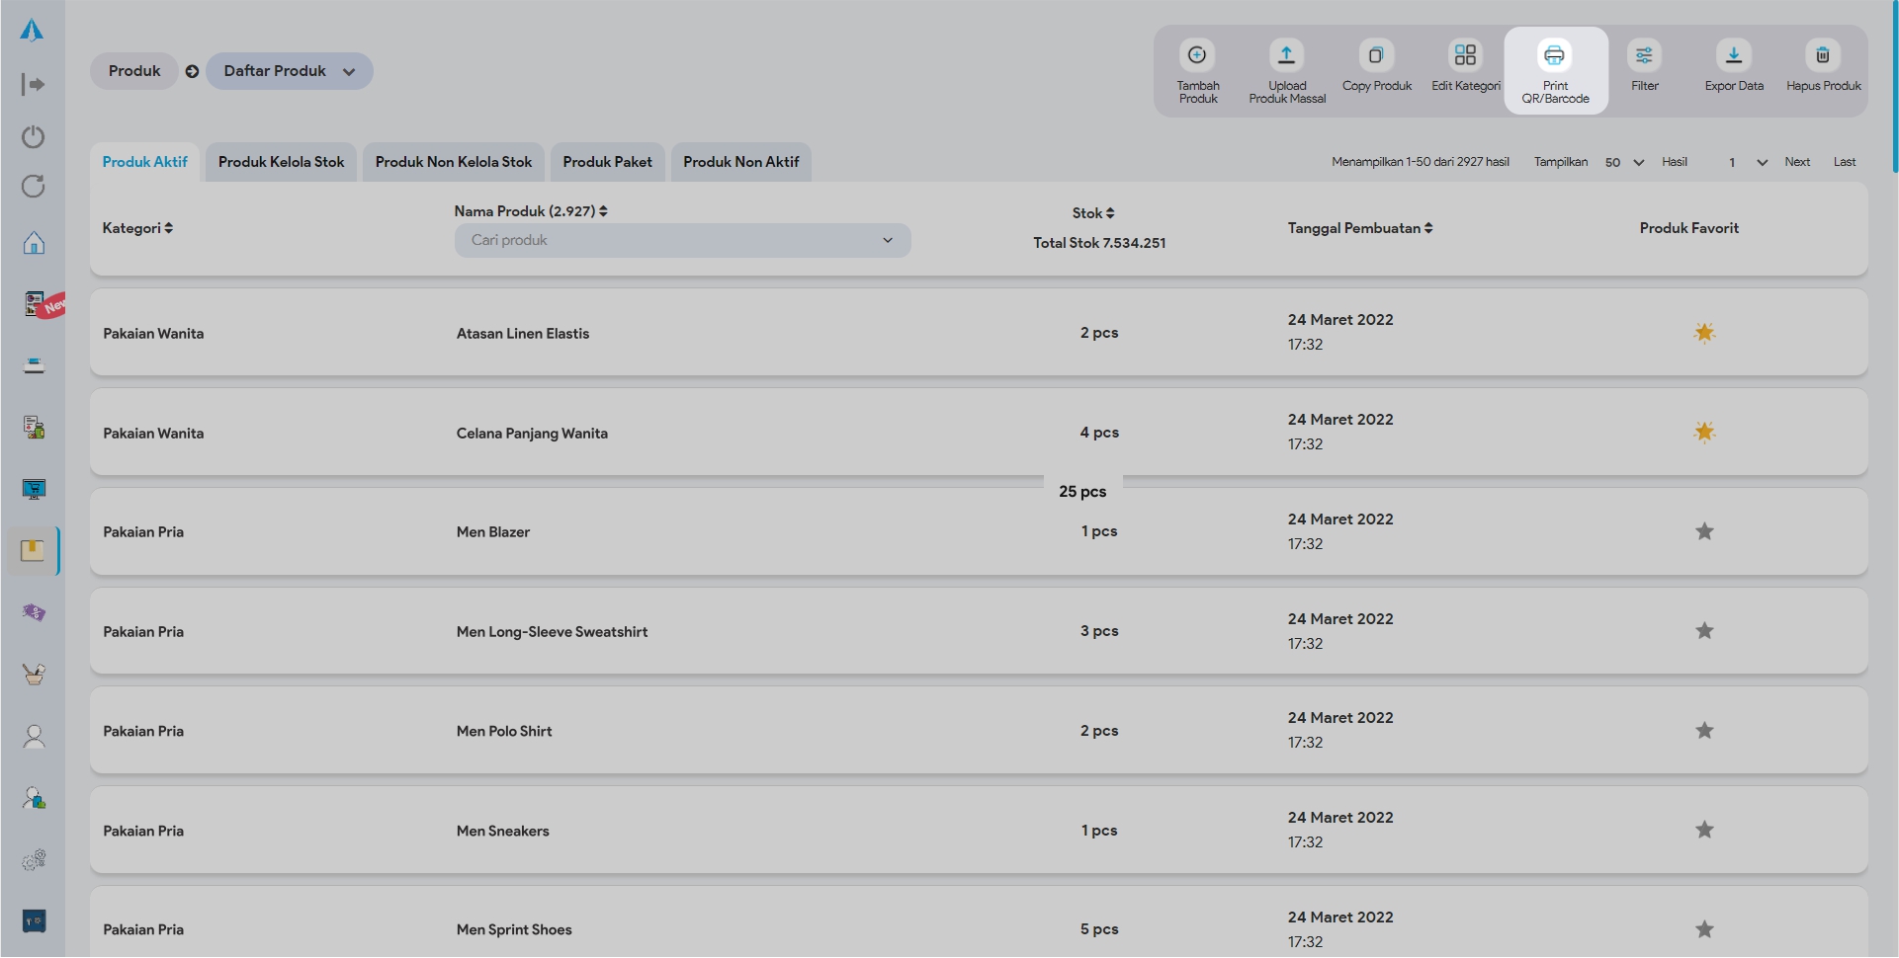Click the Copy Produk icon
1899x958 pixels.
pos(1376,55)
